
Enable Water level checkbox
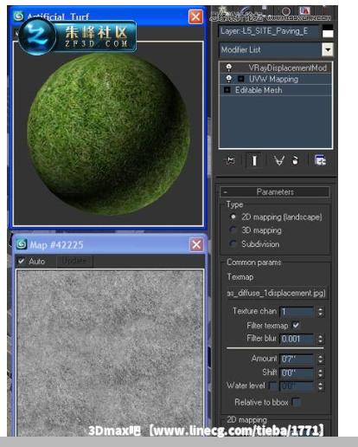272,385
